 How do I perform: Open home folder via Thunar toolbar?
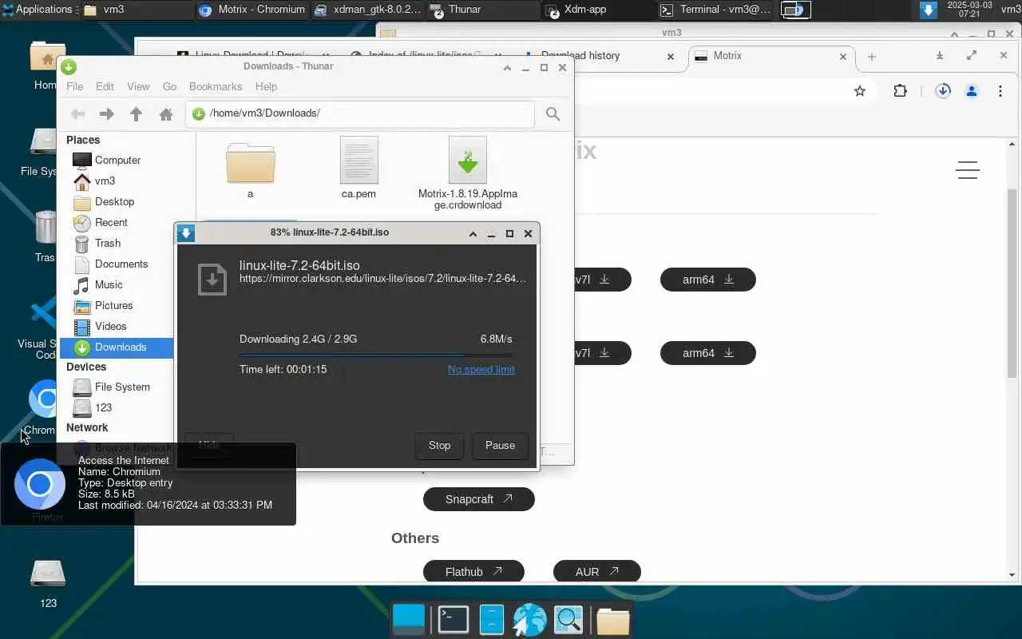pyautogui.click(x=166, y=114)
